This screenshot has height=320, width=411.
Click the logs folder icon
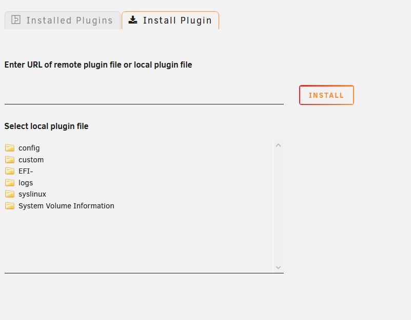pyautogui.click(x=10, y=182)
